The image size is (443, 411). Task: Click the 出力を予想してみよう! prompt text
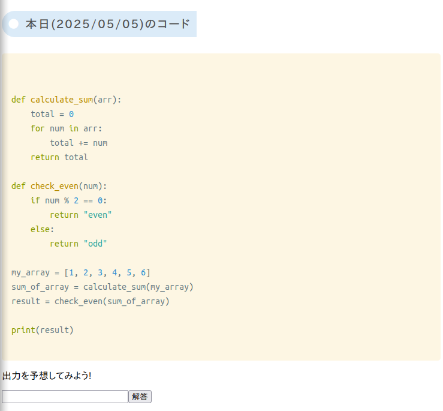pos(47,376)
